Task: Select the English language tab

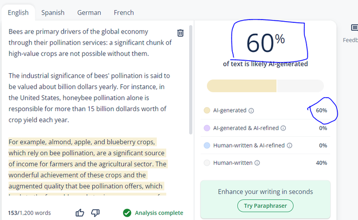Action: (x=18, y=12)
